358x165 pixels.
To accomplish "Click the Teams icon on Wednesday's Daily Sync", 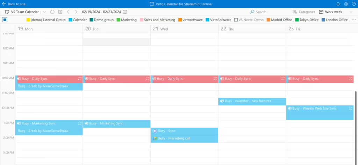I will click(155, 79).
